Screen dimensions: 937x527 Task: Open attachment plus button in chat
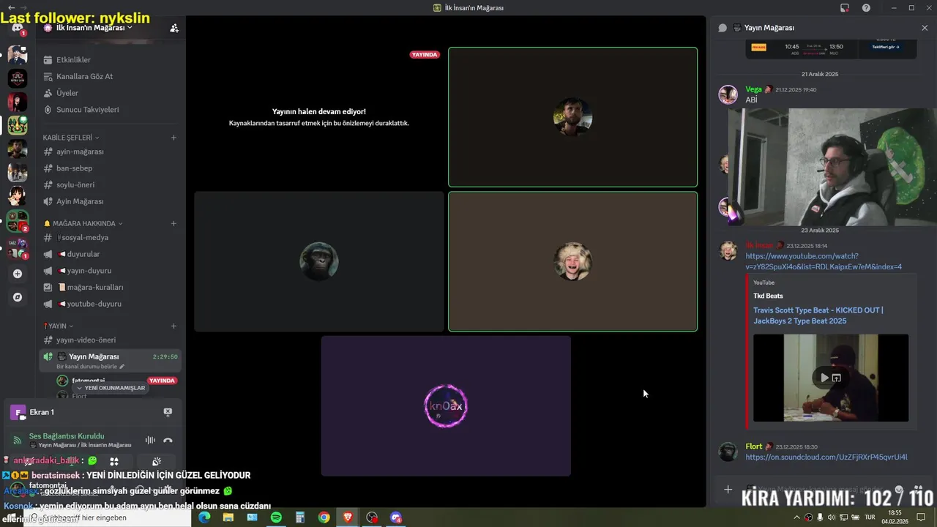728,490
